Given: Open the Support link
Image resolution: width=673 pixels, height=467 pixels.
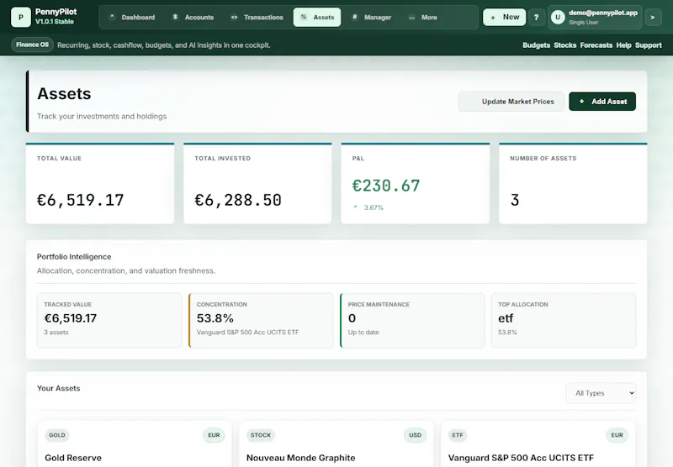Looking at the screenshot, I should 648,45.
